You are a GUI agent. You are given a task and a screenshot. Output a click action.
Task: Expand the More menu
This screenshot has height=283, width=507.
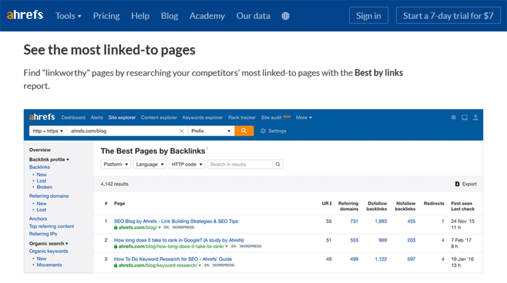click(x=304, y=117)
